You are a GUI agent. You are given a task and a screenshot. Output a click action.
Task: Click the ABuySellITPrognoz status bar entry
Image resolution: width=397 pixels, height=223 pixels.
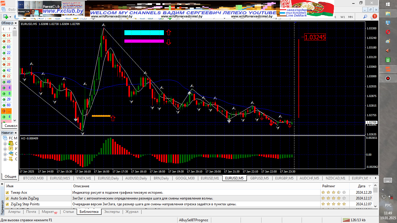click(194, 220)
